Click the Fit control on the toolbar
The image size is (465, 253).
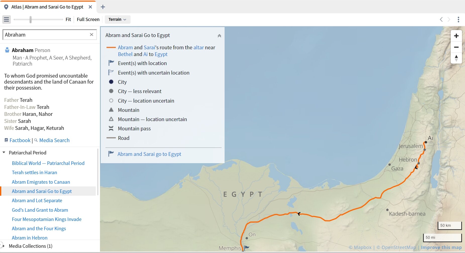tap(68, 19)
